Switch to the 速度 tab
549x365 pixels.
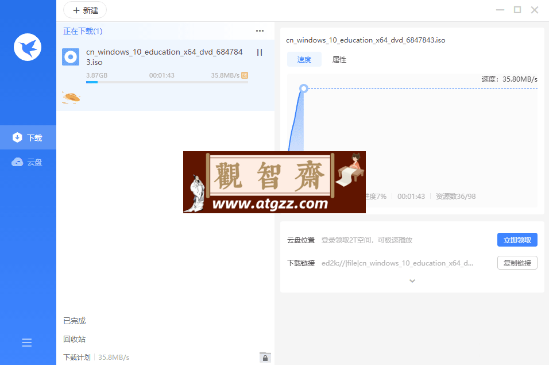304,60
